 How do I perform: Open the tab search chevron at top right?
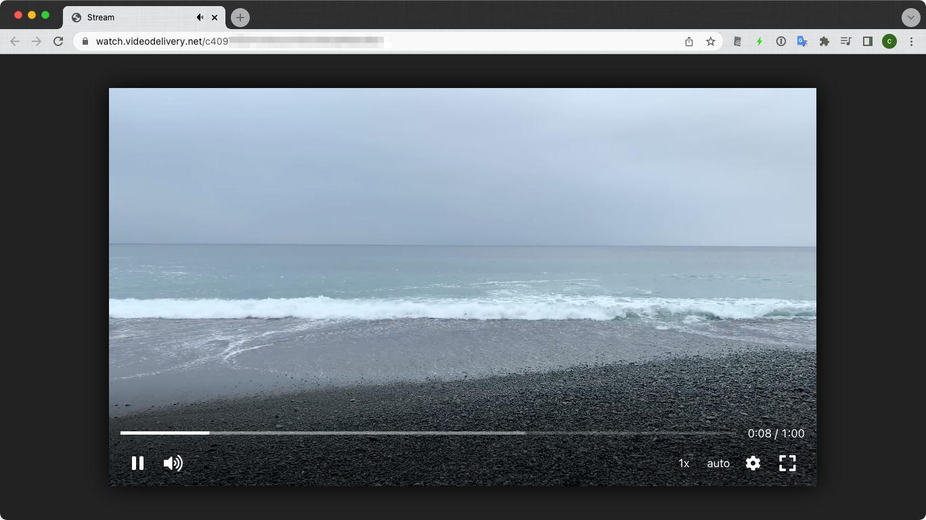[912, 17]
